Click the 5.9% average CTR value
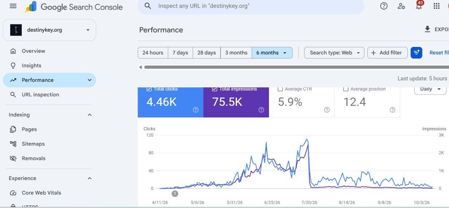The image size is (449, 208). point(290,102)
